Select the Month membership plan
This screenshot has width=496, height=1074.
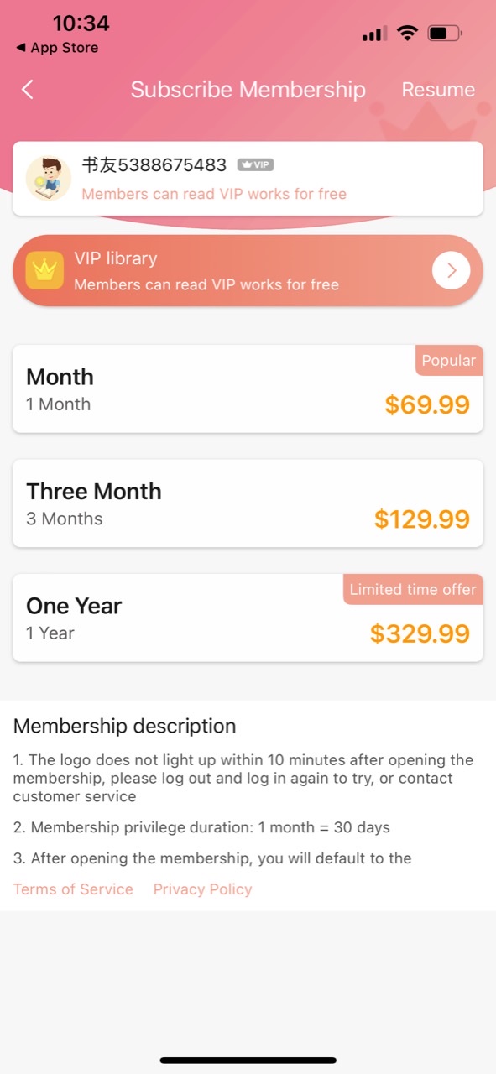[x=248, y=389]
